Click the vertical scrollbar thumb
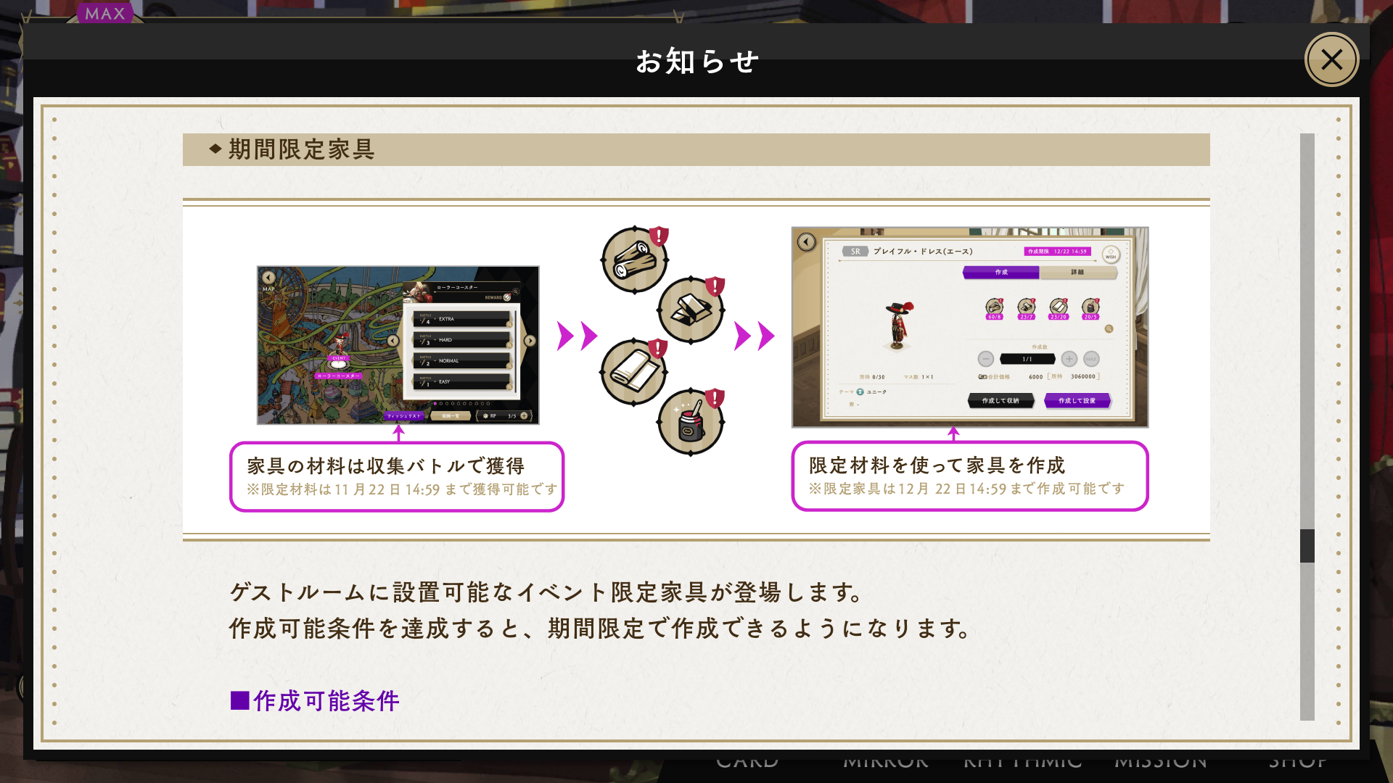The image size is (1393, 783). click(x=1307, y=546)
